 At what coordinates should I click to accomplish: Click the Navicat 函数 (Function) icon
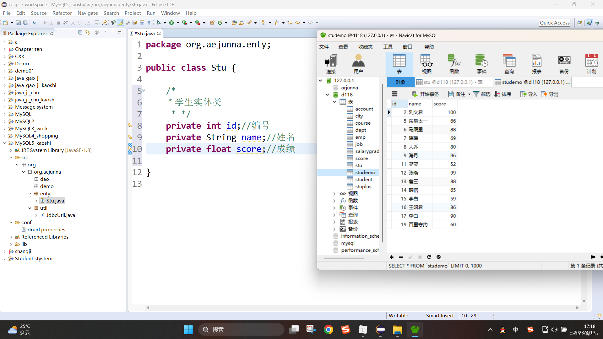454,64
